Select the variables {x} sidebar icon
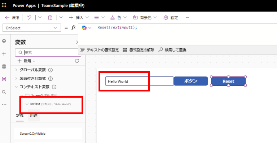277x143 pixels. tap(4, 79)
